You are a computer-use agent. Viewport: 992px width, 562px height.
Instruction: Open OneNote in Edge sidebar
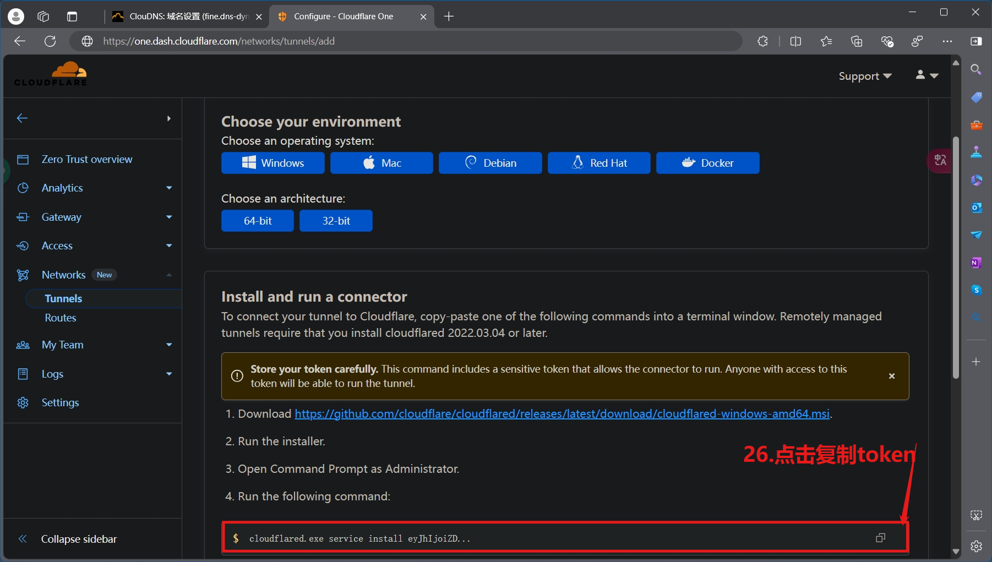(976, 263)
